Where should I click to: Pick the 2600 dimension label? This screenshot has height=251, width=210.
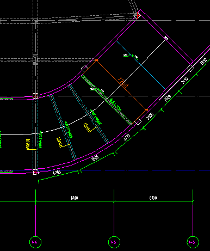coord(150,116)
